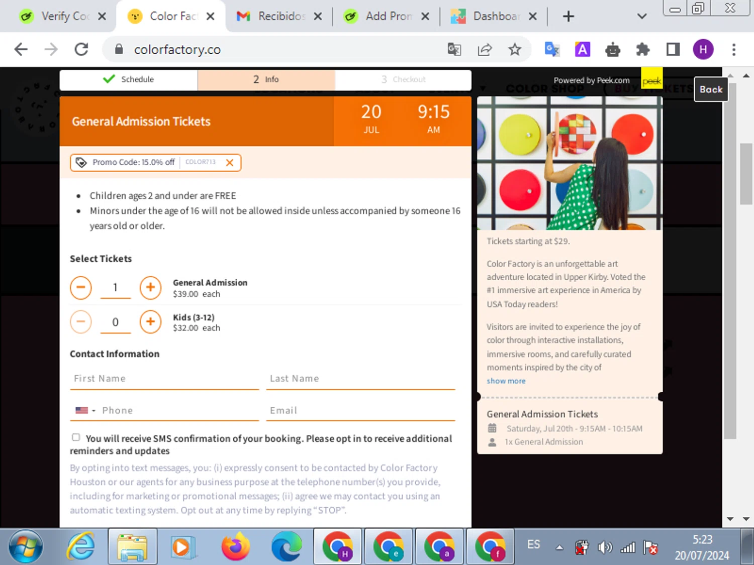
Task: Show hidden tray icons arrow
Action: 559,547
